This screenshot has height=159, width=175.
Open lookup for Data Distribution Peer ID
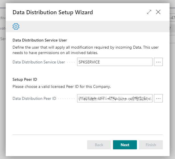tap(158, 98)
